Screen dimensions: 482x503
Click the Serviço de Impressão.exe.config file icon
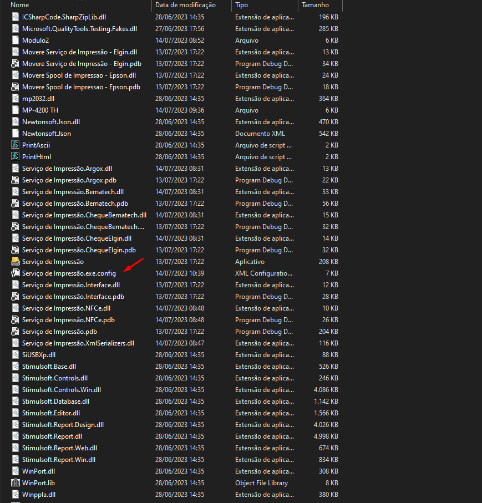[15, 273]
